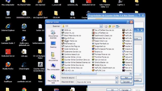
Task: Select the RealPlayer desktop icon
Action: pyautogui.click(x=8, y=79)
